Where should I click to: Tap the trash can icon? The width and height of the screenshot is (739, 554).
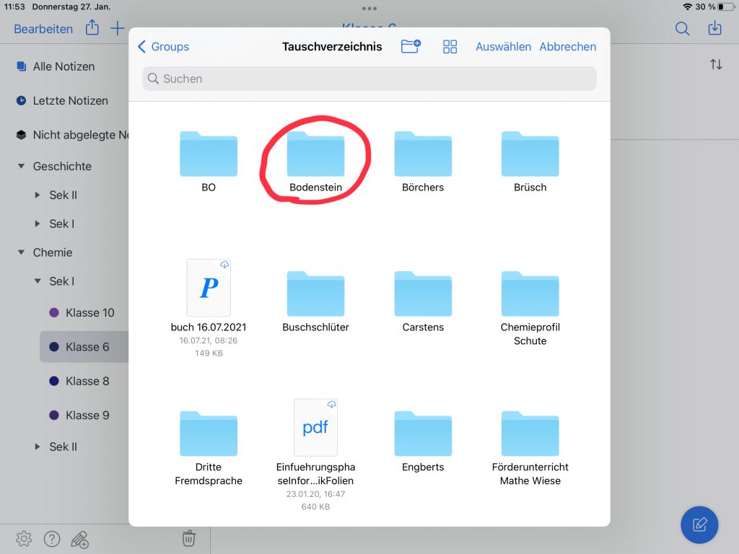coord(188,538)
